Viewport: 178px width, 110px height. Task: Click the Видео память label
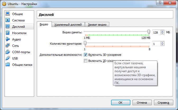tap(72, 32)
